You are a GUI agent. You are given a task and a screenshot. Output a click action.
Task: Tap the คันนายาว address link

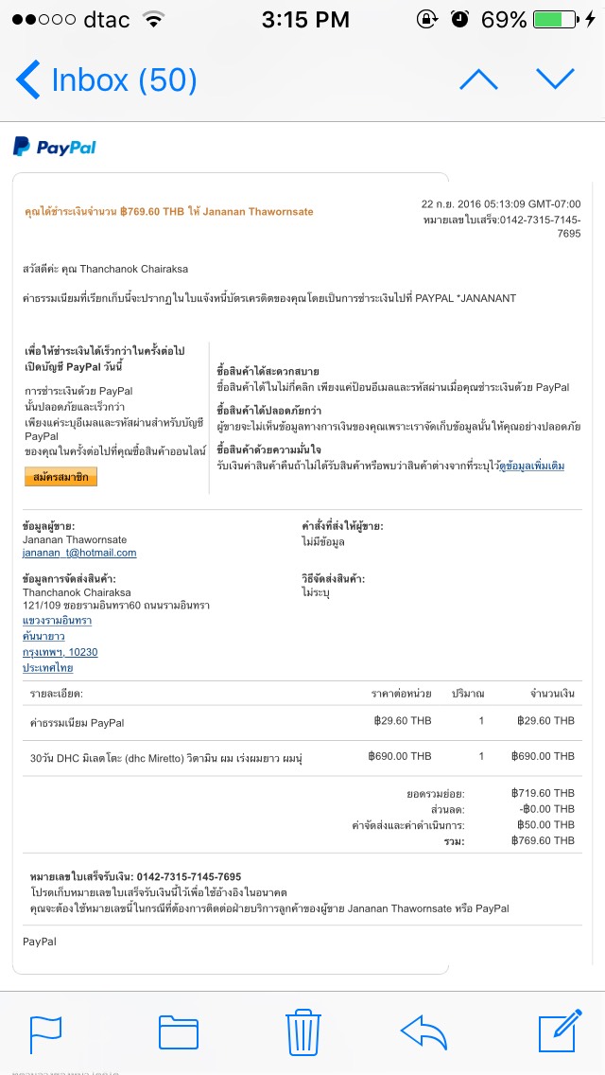click(43, 637)
